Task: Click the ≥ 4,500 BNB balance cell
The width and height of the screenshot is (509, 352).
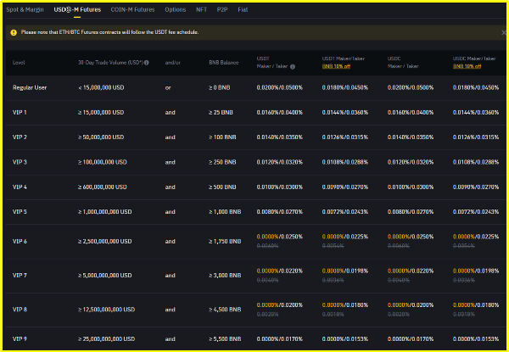Action: click(225, 310)
